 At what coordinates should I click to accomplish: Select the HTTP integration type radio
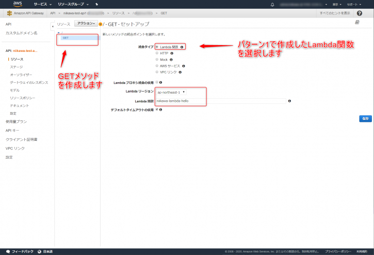click(x=157, y=53)
